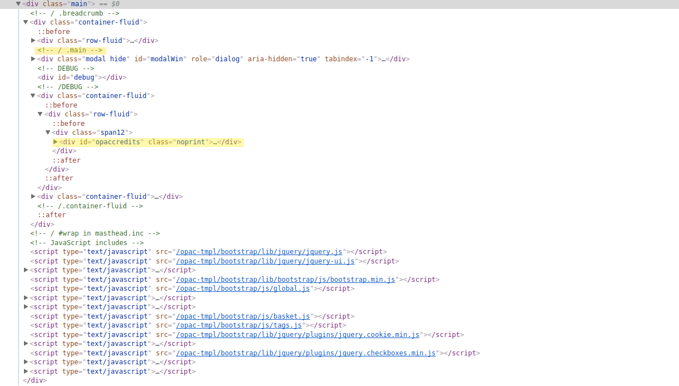Image resolution: width=679 pixels, height=386 pixels.
Task: Expand the collapsed container-fluid div
Action: (x=33, y=197)
